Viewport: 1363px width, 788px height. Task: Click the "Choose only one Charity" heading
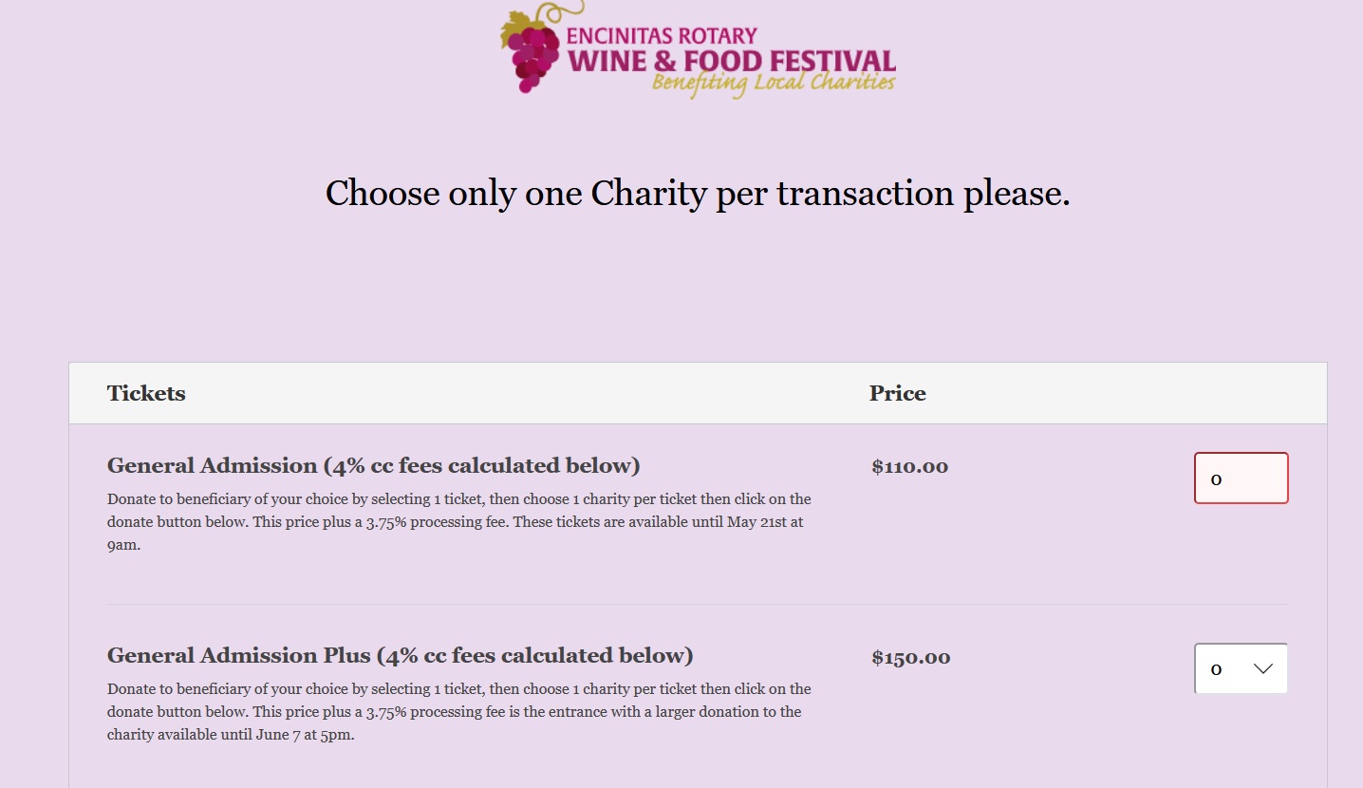(698, 194)
